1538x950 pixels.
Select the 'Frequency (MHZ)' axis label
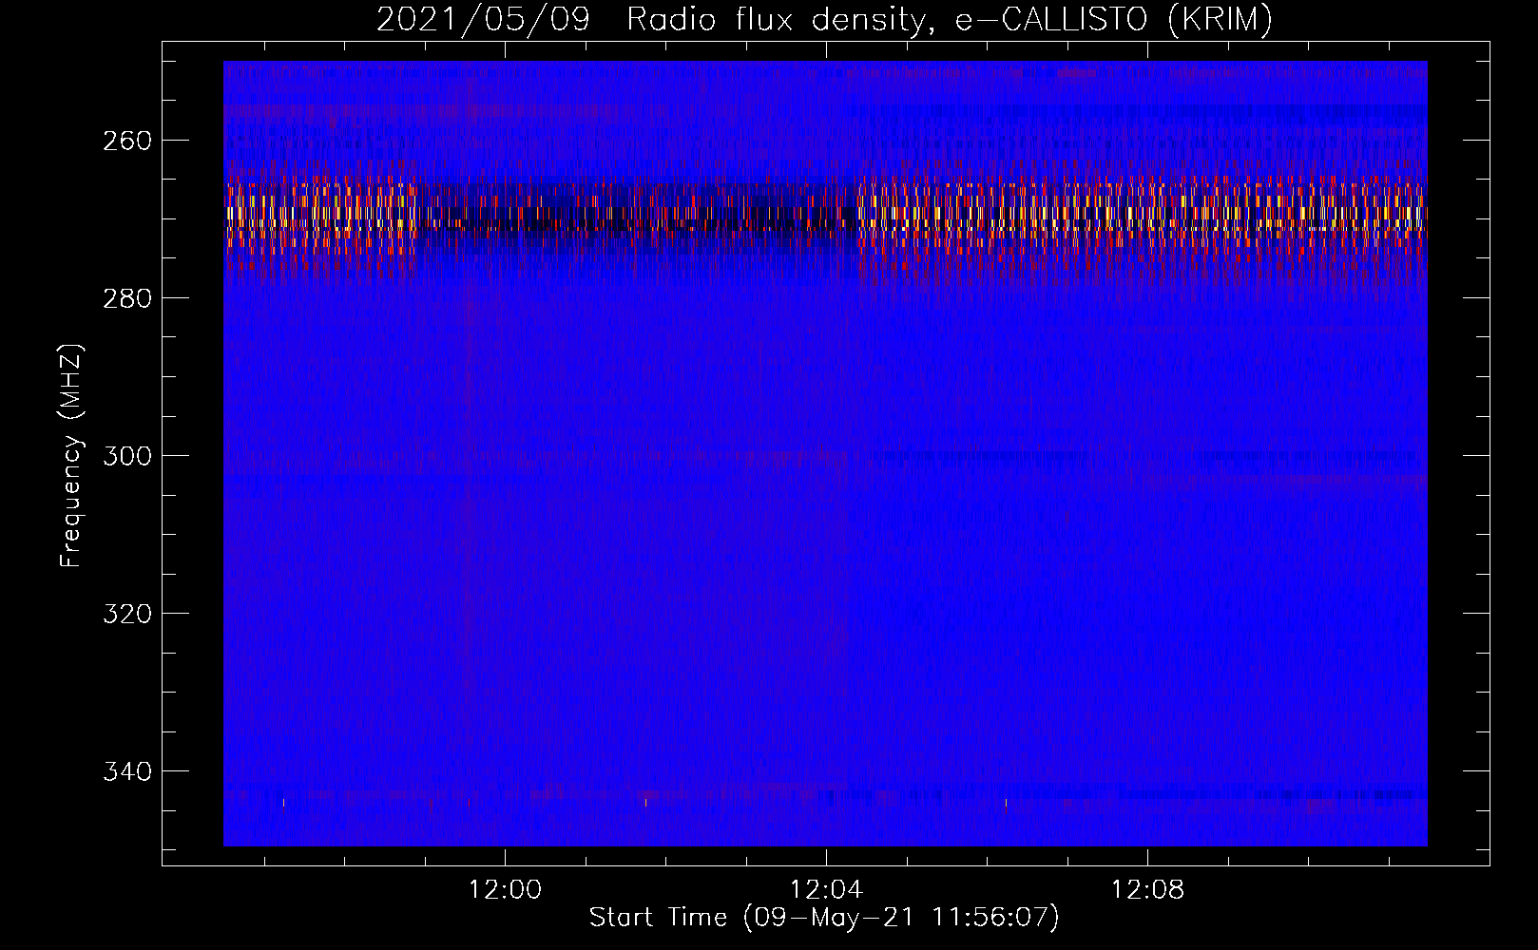tap(71, 455)
